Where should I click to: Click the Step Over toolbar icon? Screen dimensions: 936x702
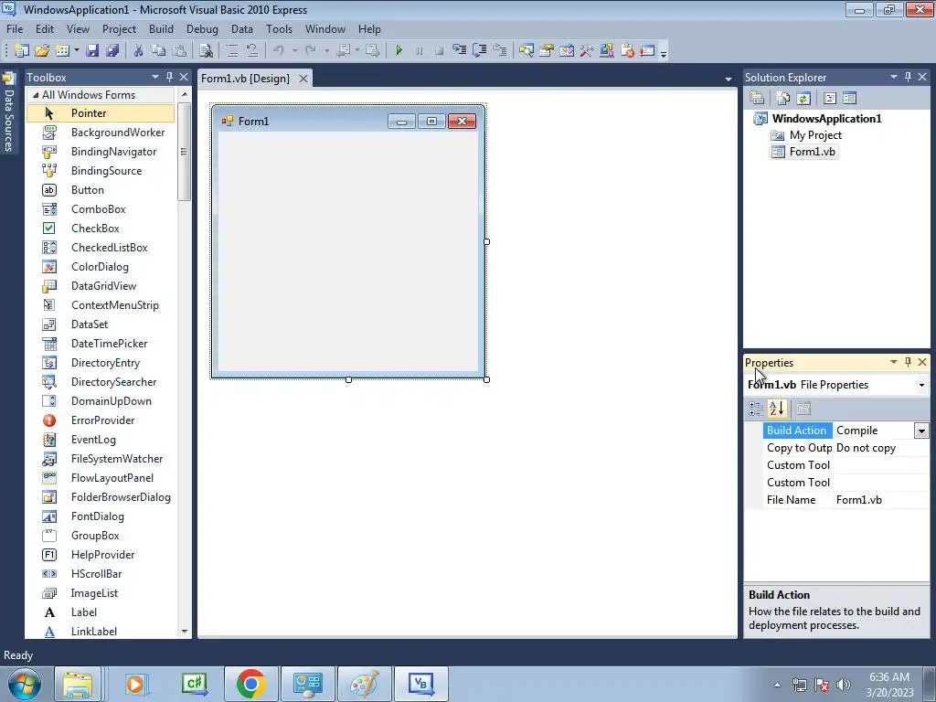pyautogui.click(x=479, y=51)
